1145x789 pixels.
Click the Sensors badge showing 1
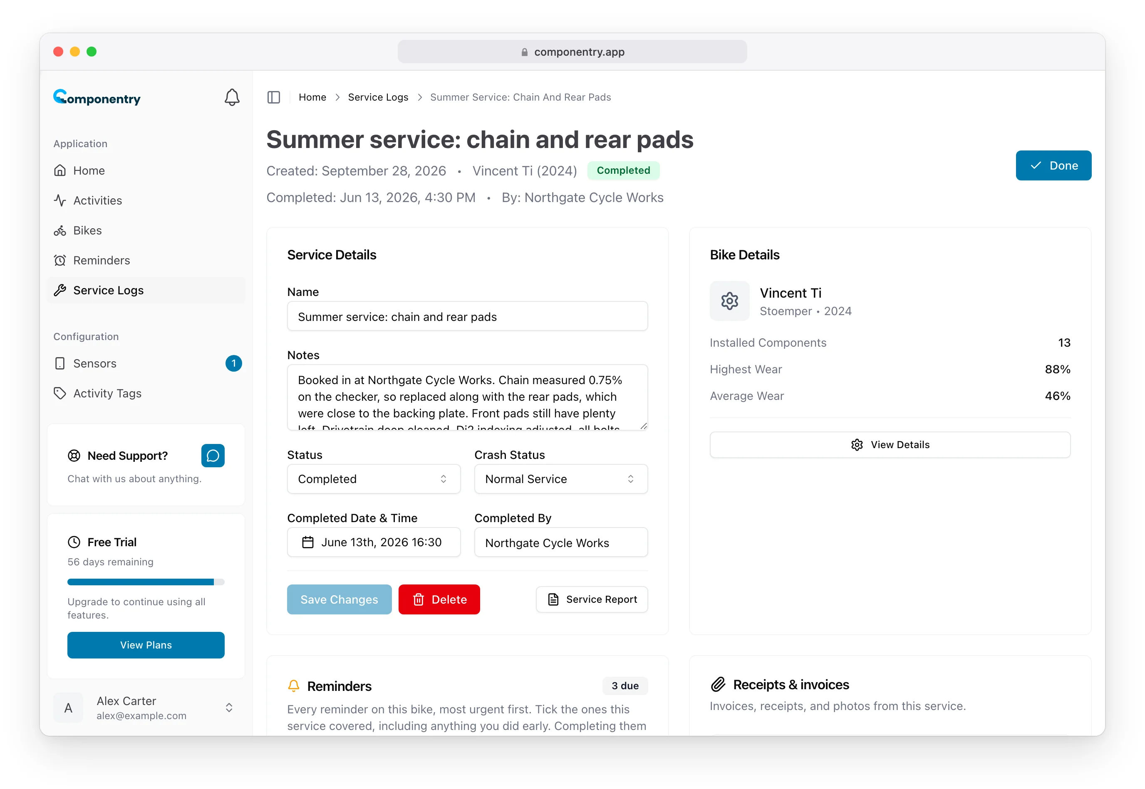(x=233, y=363)
